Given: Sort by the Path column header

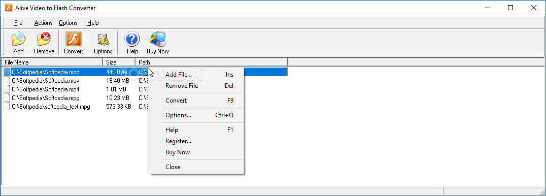Looking at the screenshot, I should [212, 62].
